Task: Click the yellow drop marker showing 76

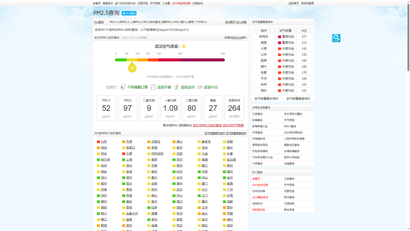Action: [x=132, y=68]
